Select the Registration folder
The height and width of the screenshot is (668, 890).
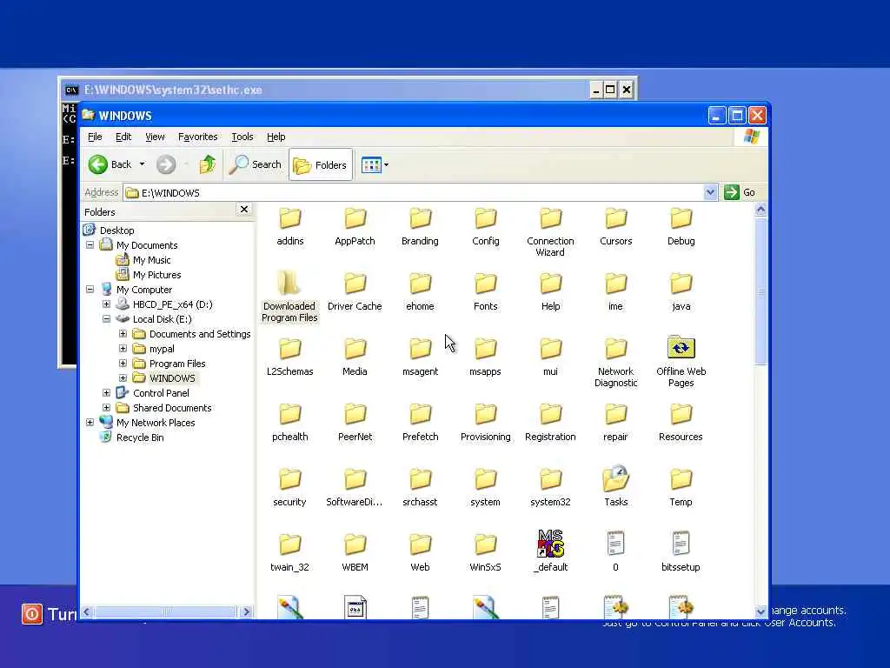[x=550, y=422]
